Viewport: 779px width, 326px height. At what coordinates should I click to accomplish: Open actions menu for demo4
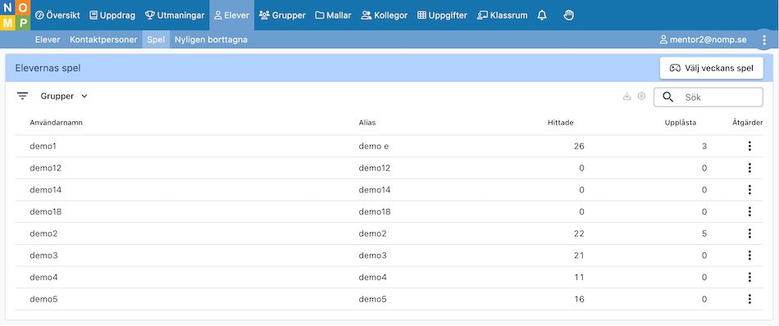749,277
